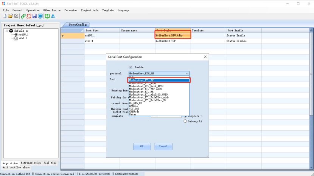This screenshot has width=314, height=176.
Task: Choose ModbusHost_RTU_SN in protocol list
Action: click(x=159, y=80)
